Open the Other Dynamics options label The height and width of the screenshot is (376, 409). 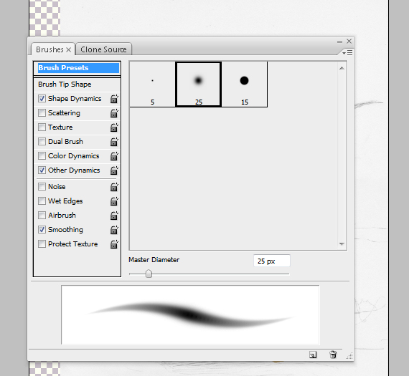coord(74,170)
